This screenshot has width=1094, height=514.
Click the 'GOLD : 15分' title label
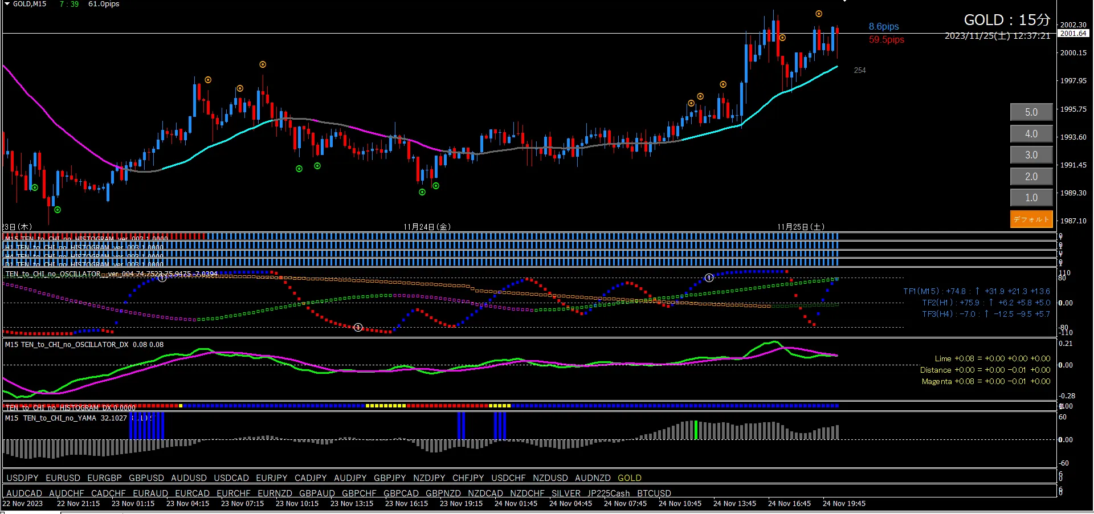(x=1007, y=20)
